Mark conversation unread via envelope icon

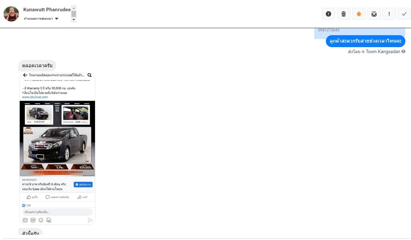click(374, 14)
